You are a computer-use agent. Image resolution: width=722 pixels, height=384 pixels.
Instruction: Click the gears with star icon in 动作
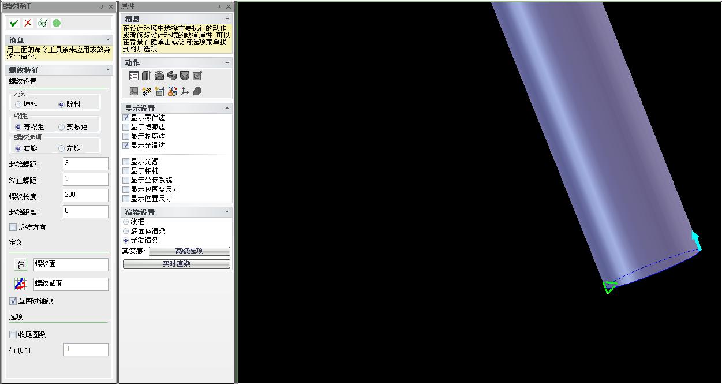coord(146,91)
